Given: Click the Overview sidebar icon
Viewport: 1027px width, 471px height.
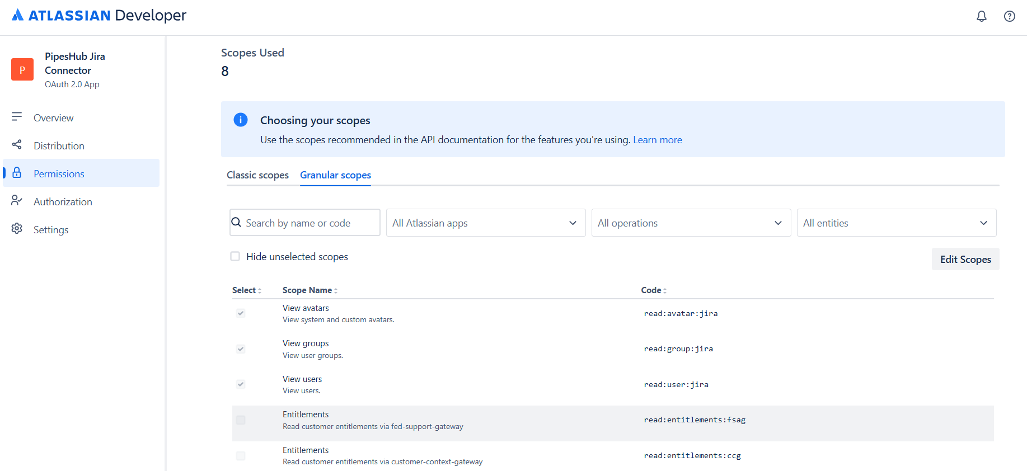Looking at the screenshot, I should click(17, 117).
